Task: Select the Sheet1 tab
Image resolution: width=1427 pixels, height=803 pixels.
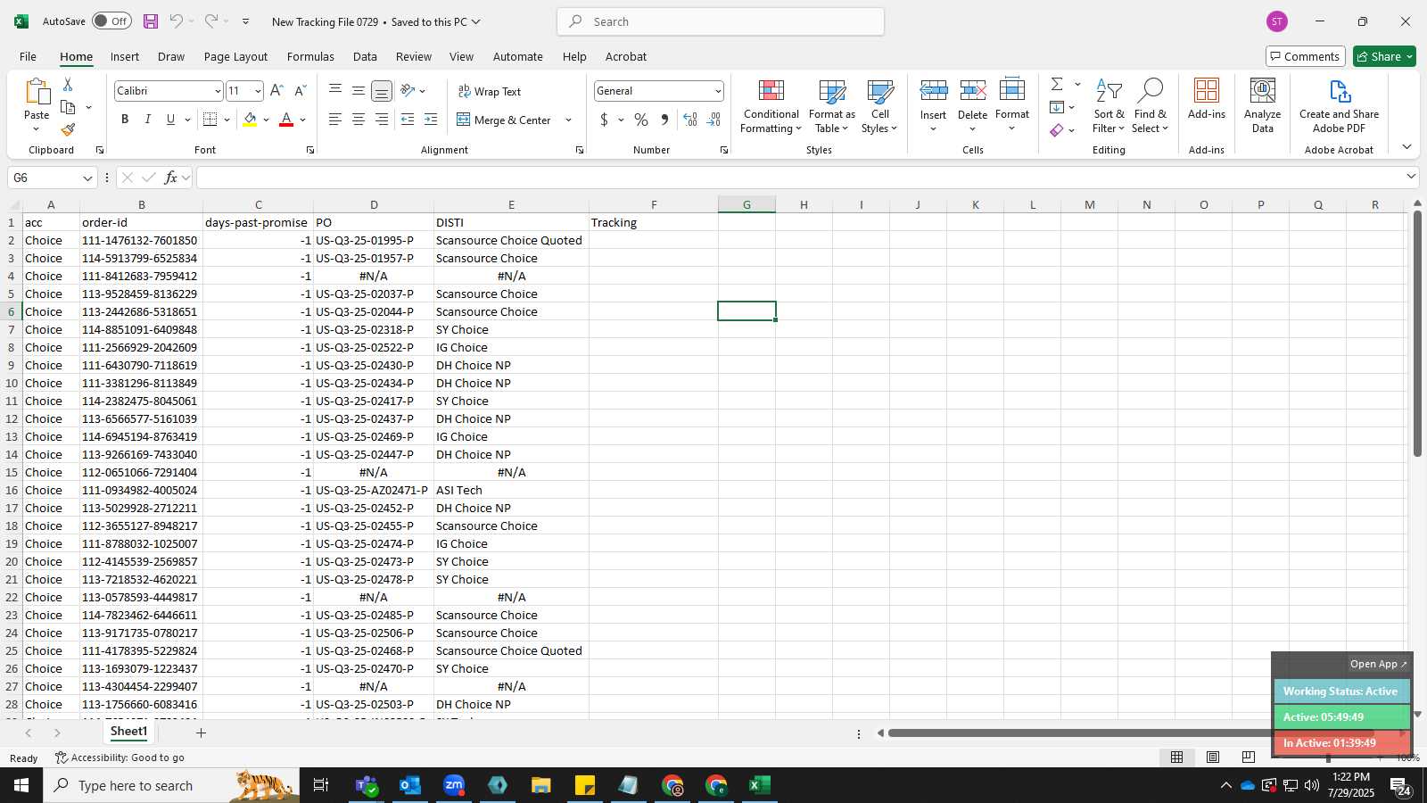Action: click(128, 732)
